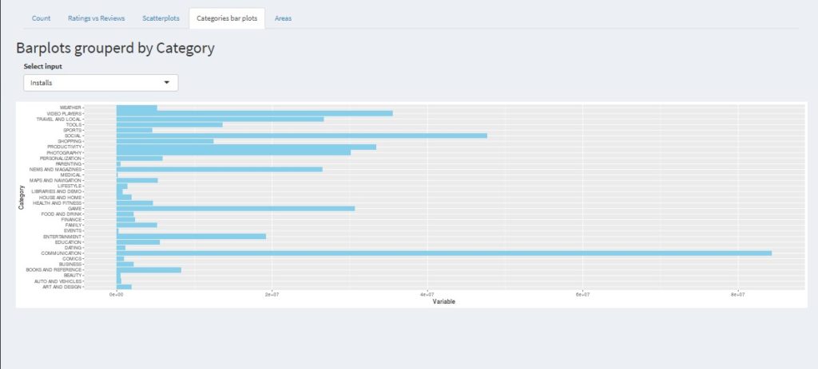Expand the Installs select input dropdown

click(101, 82)
